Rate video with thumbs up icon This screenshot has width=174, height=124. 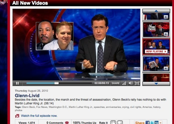coord(113,122)
